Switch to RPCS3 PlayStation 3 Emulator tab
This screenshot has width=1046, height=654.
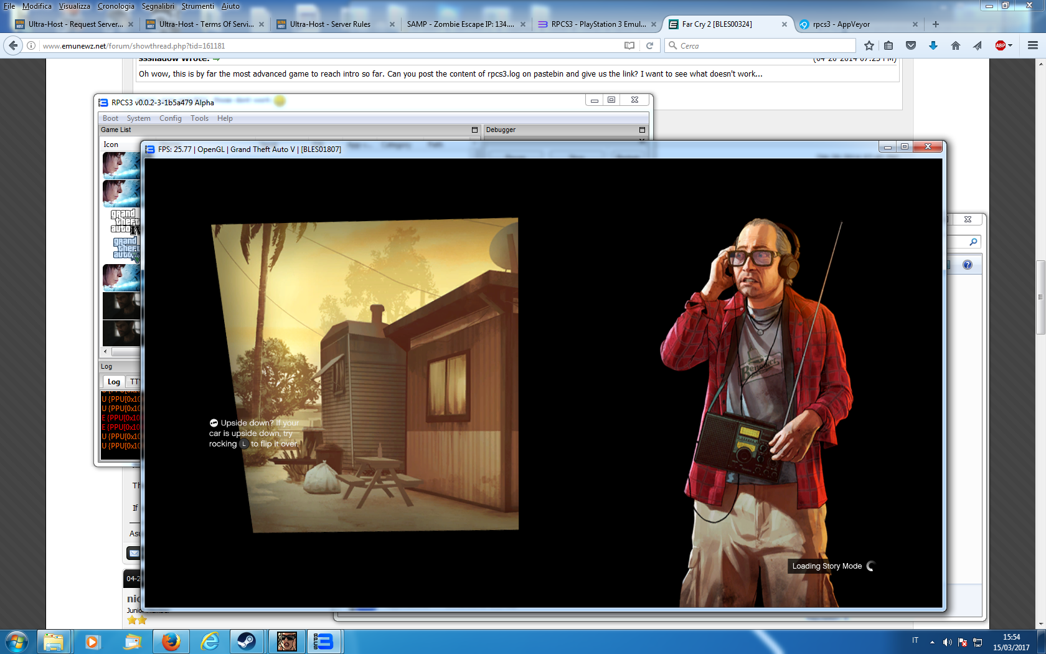597,24
